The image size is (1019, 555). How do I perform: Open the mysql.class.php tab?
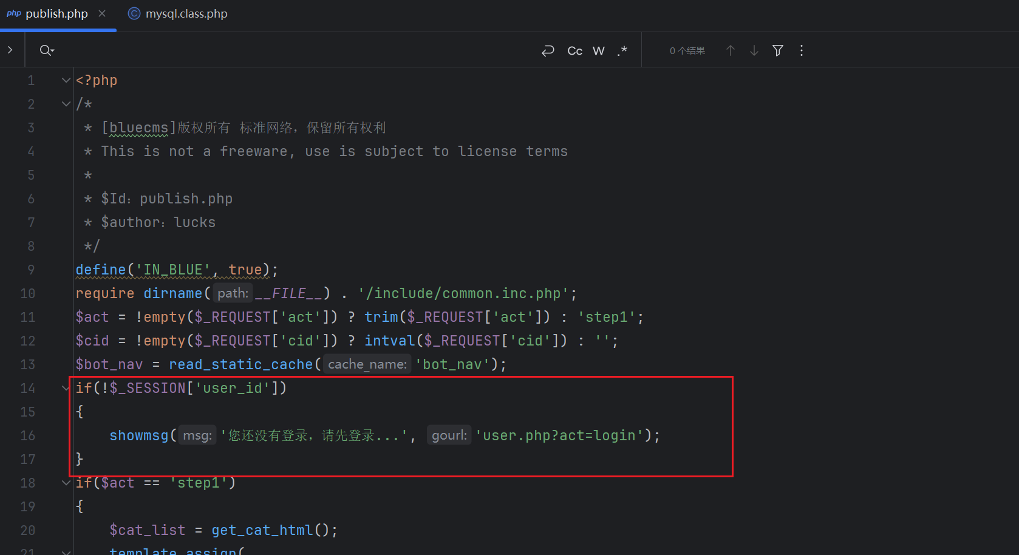(x=178, y=13)
